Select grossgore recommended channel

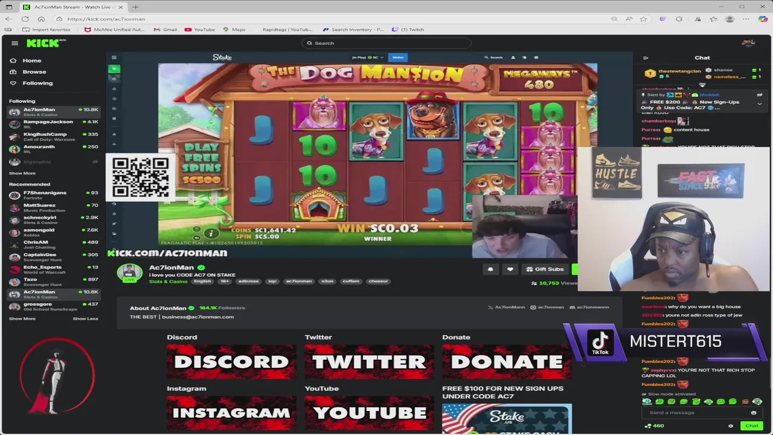53,306
